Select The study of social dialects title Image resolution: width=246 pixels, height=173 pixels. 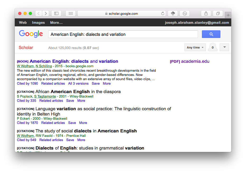pyautogui.click(x=86, y=131)
